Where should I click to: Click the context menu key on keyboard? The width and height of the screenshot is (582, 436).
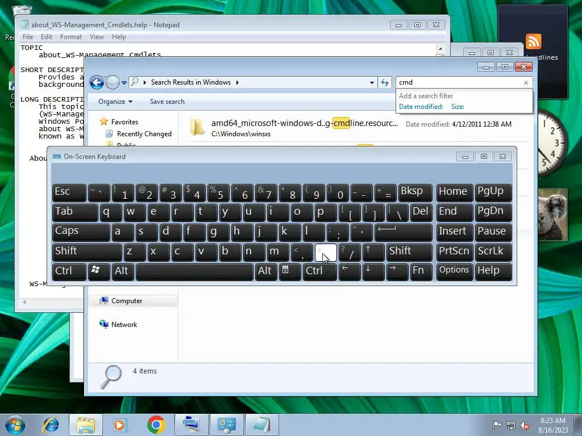click(290, 272)
